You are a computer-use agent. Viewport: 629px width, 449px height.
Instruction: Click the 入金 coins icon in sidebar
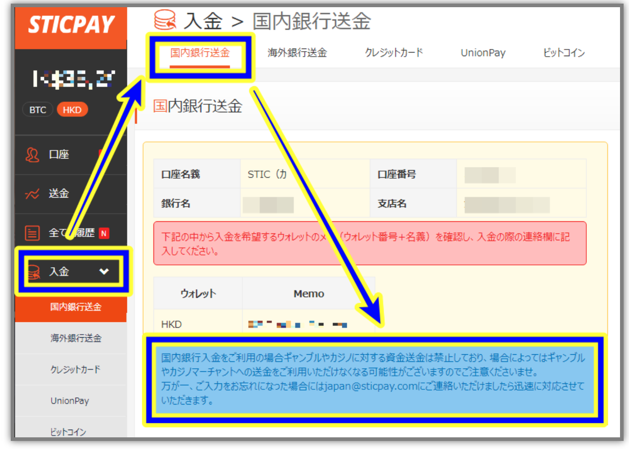(x=34, y=272)
